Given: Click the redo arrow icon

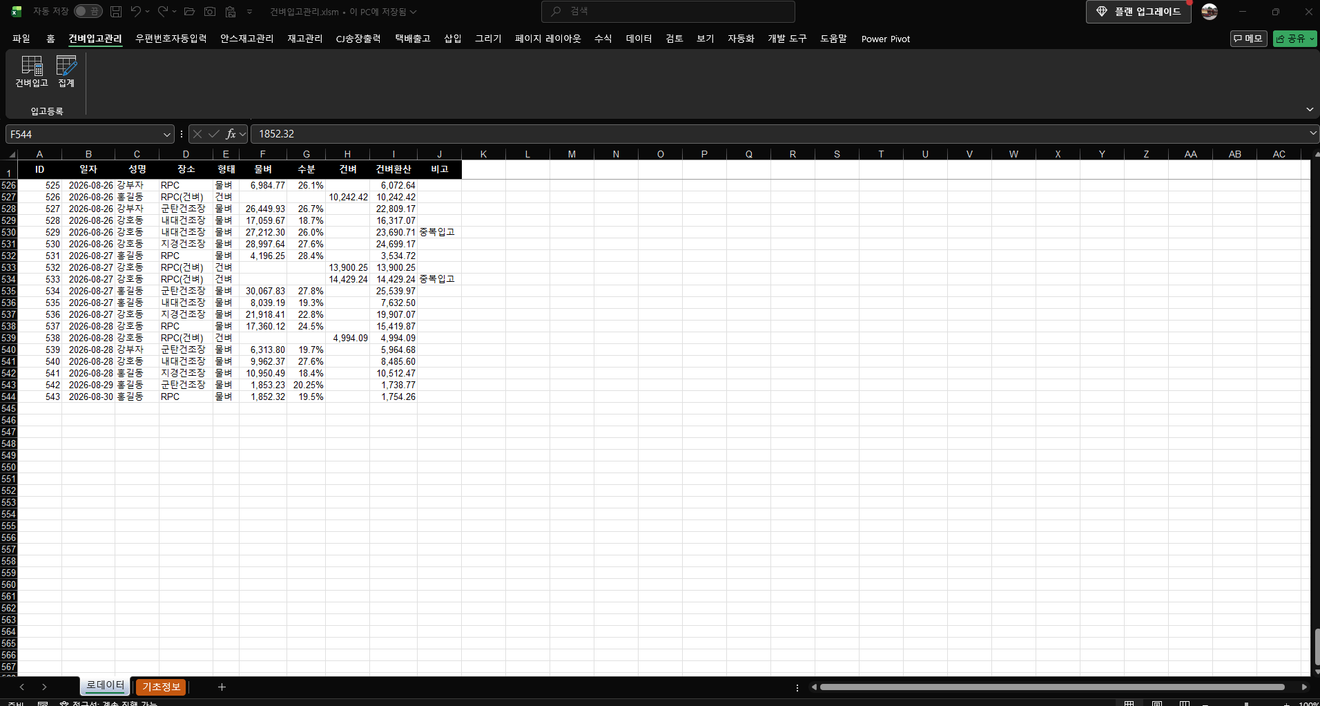Looking at the screenshot, I should 163,12.
